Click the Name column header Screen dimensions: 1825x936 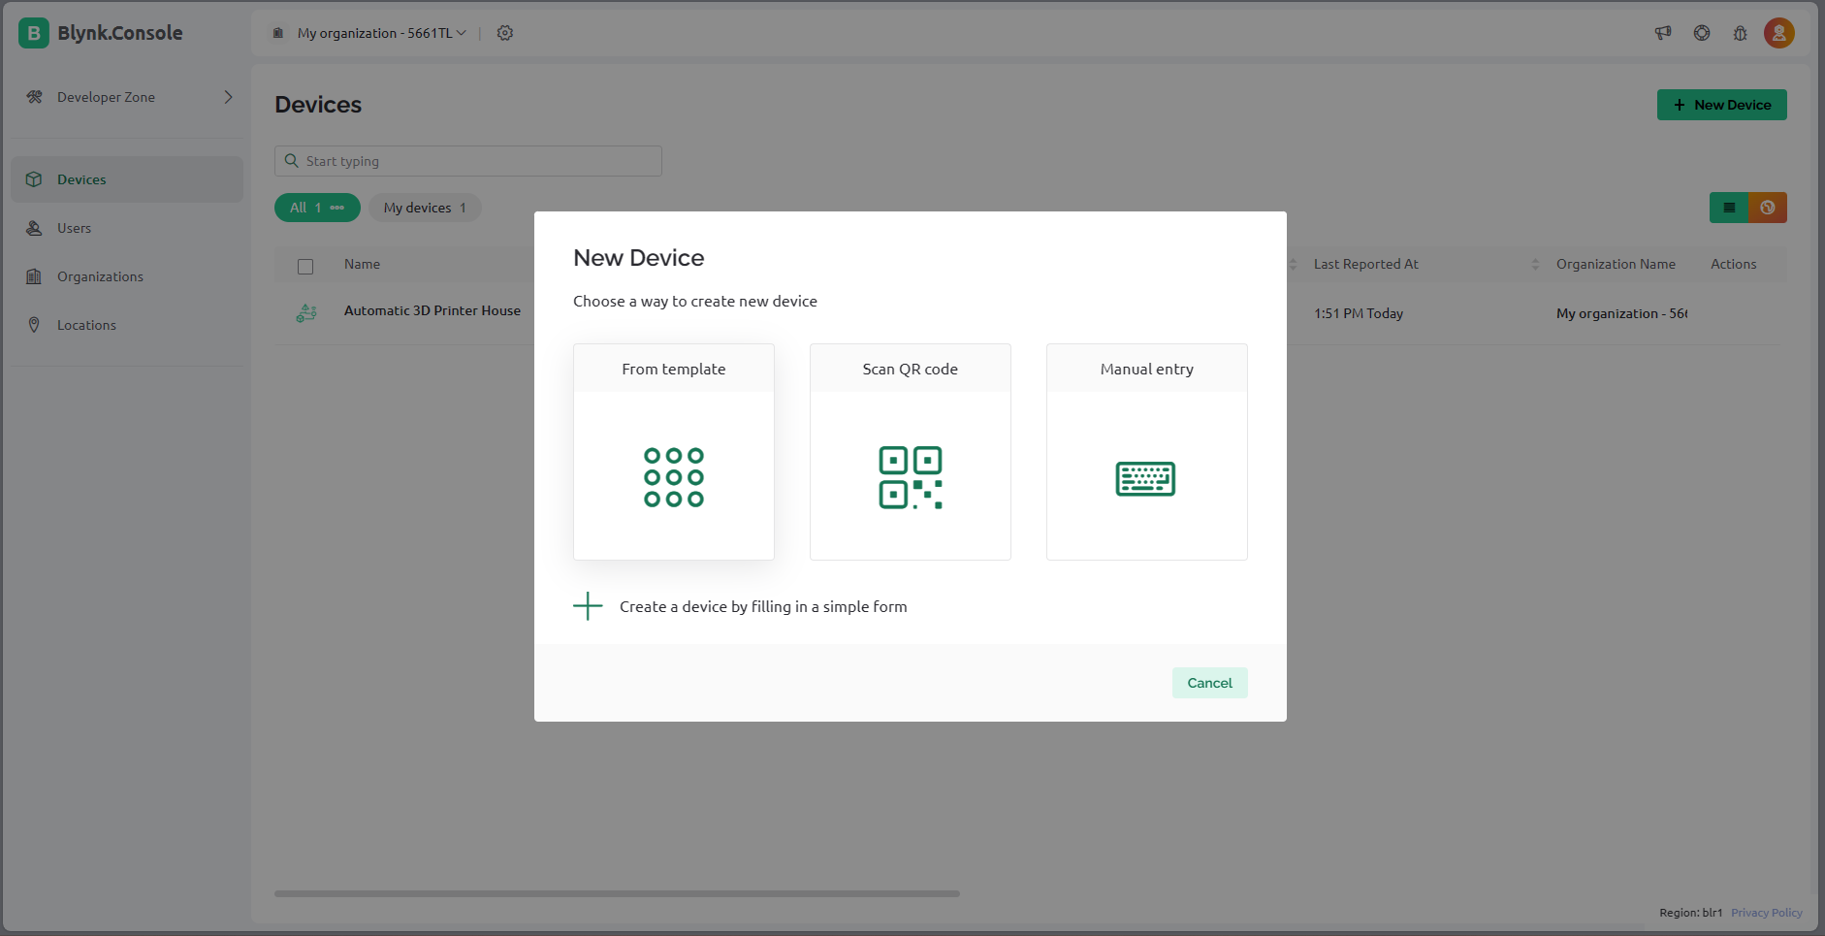coord(362,264)
